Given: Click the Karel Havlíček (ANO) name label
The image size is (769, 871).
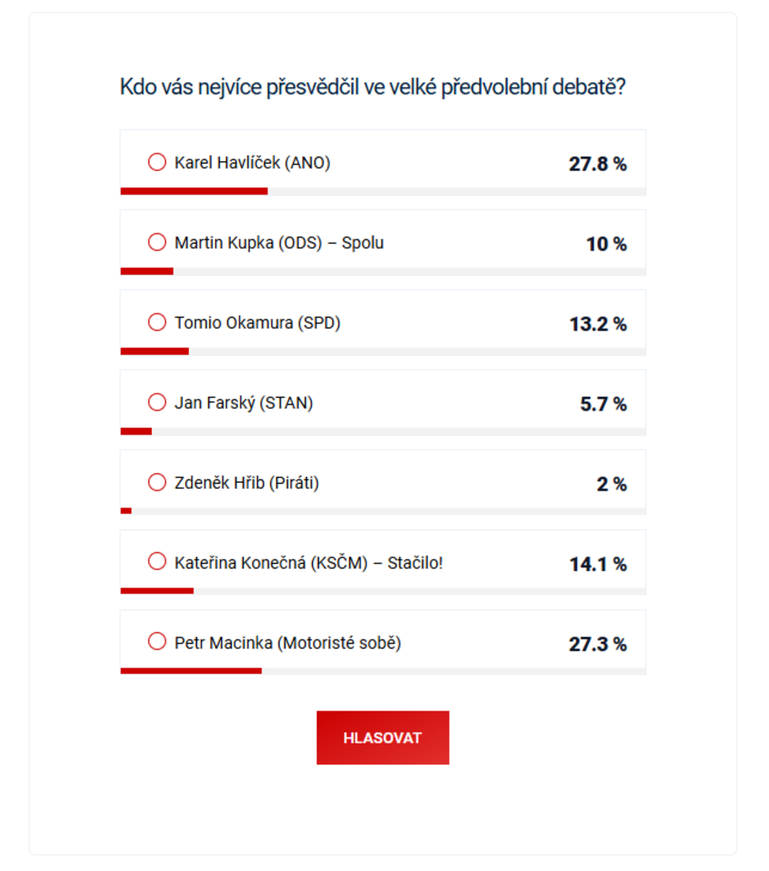Looking at the screenshot, I should (252, 163).
